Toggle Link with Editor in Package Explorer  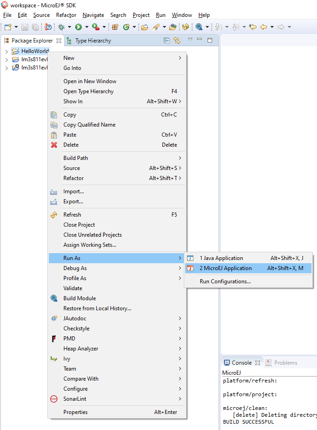point(177,41)
